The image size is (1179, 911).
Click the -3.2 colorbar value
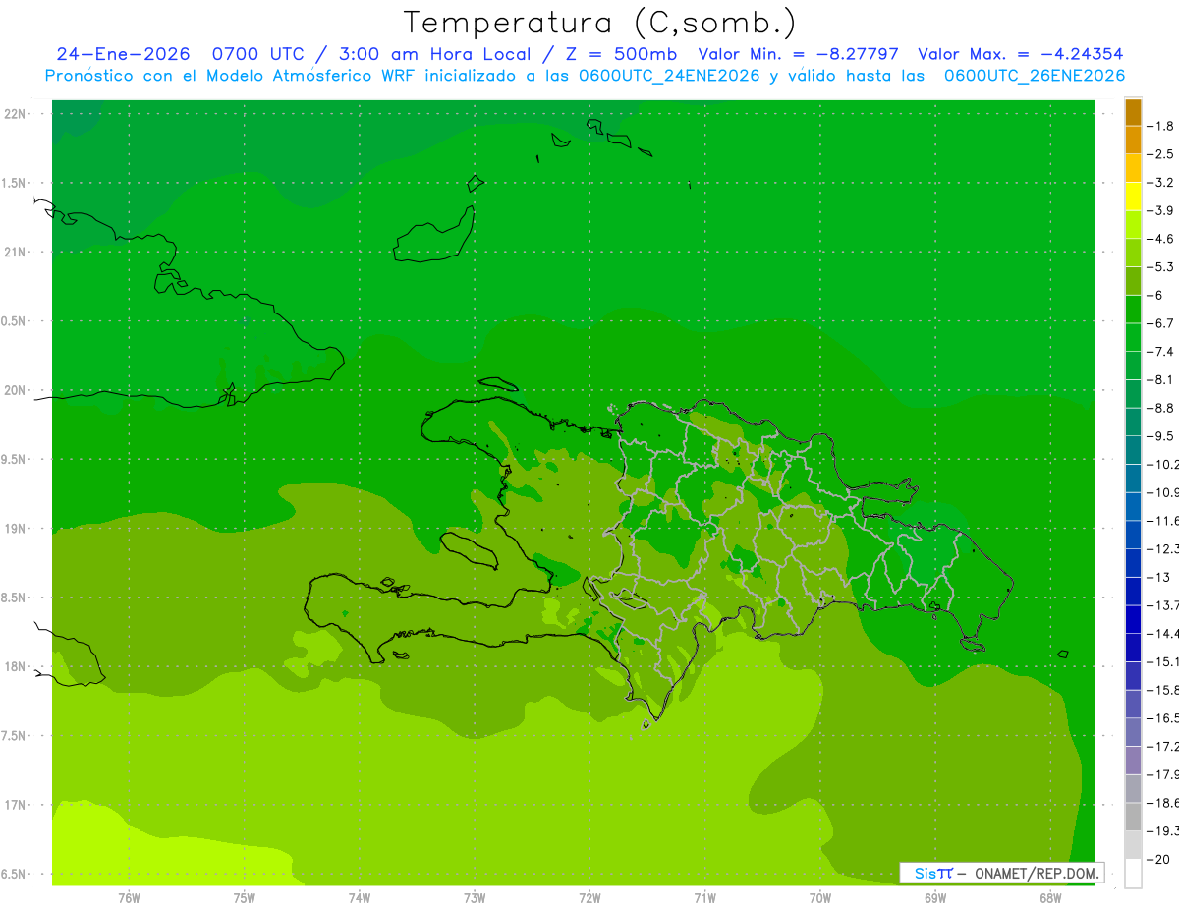pyautogui.click(x=1161, y=183)
